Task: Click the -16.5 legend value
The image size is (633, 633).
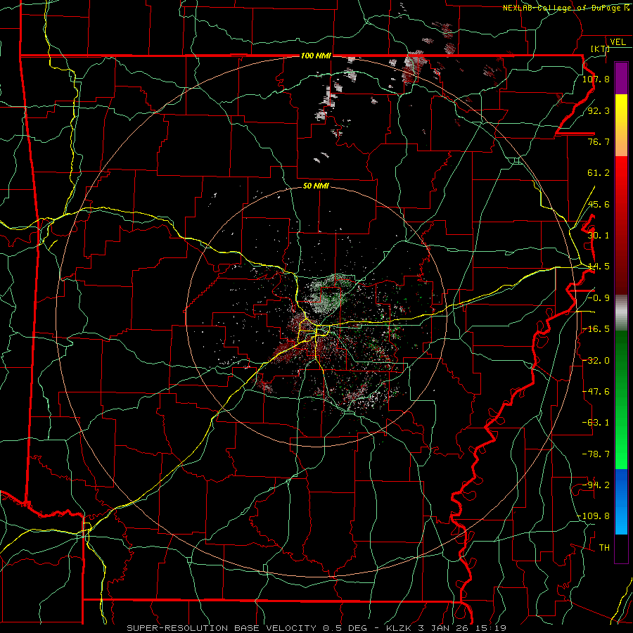Action: (x=596, y=329)
